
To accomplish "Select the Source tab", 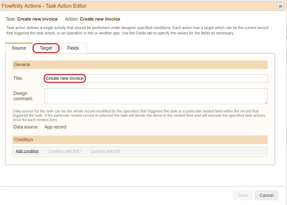I will (x=19, y=48).
